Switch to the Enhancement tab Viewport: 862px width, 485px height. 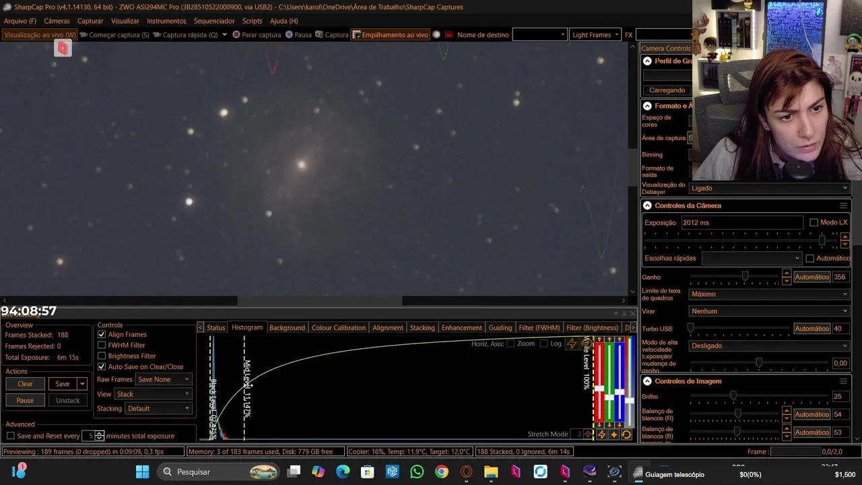coord(461,327)
